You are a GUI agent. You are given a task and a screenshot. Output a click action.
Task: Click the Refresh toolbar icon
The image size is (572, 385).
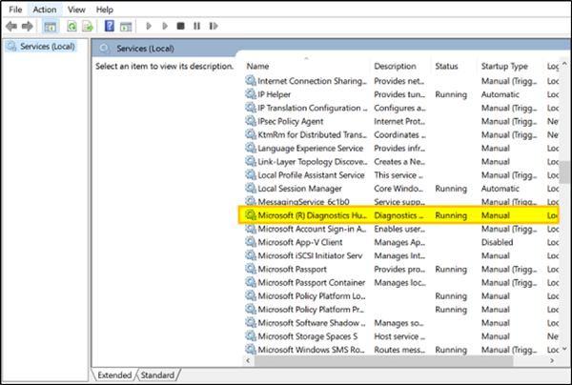(x=71, y=27)
